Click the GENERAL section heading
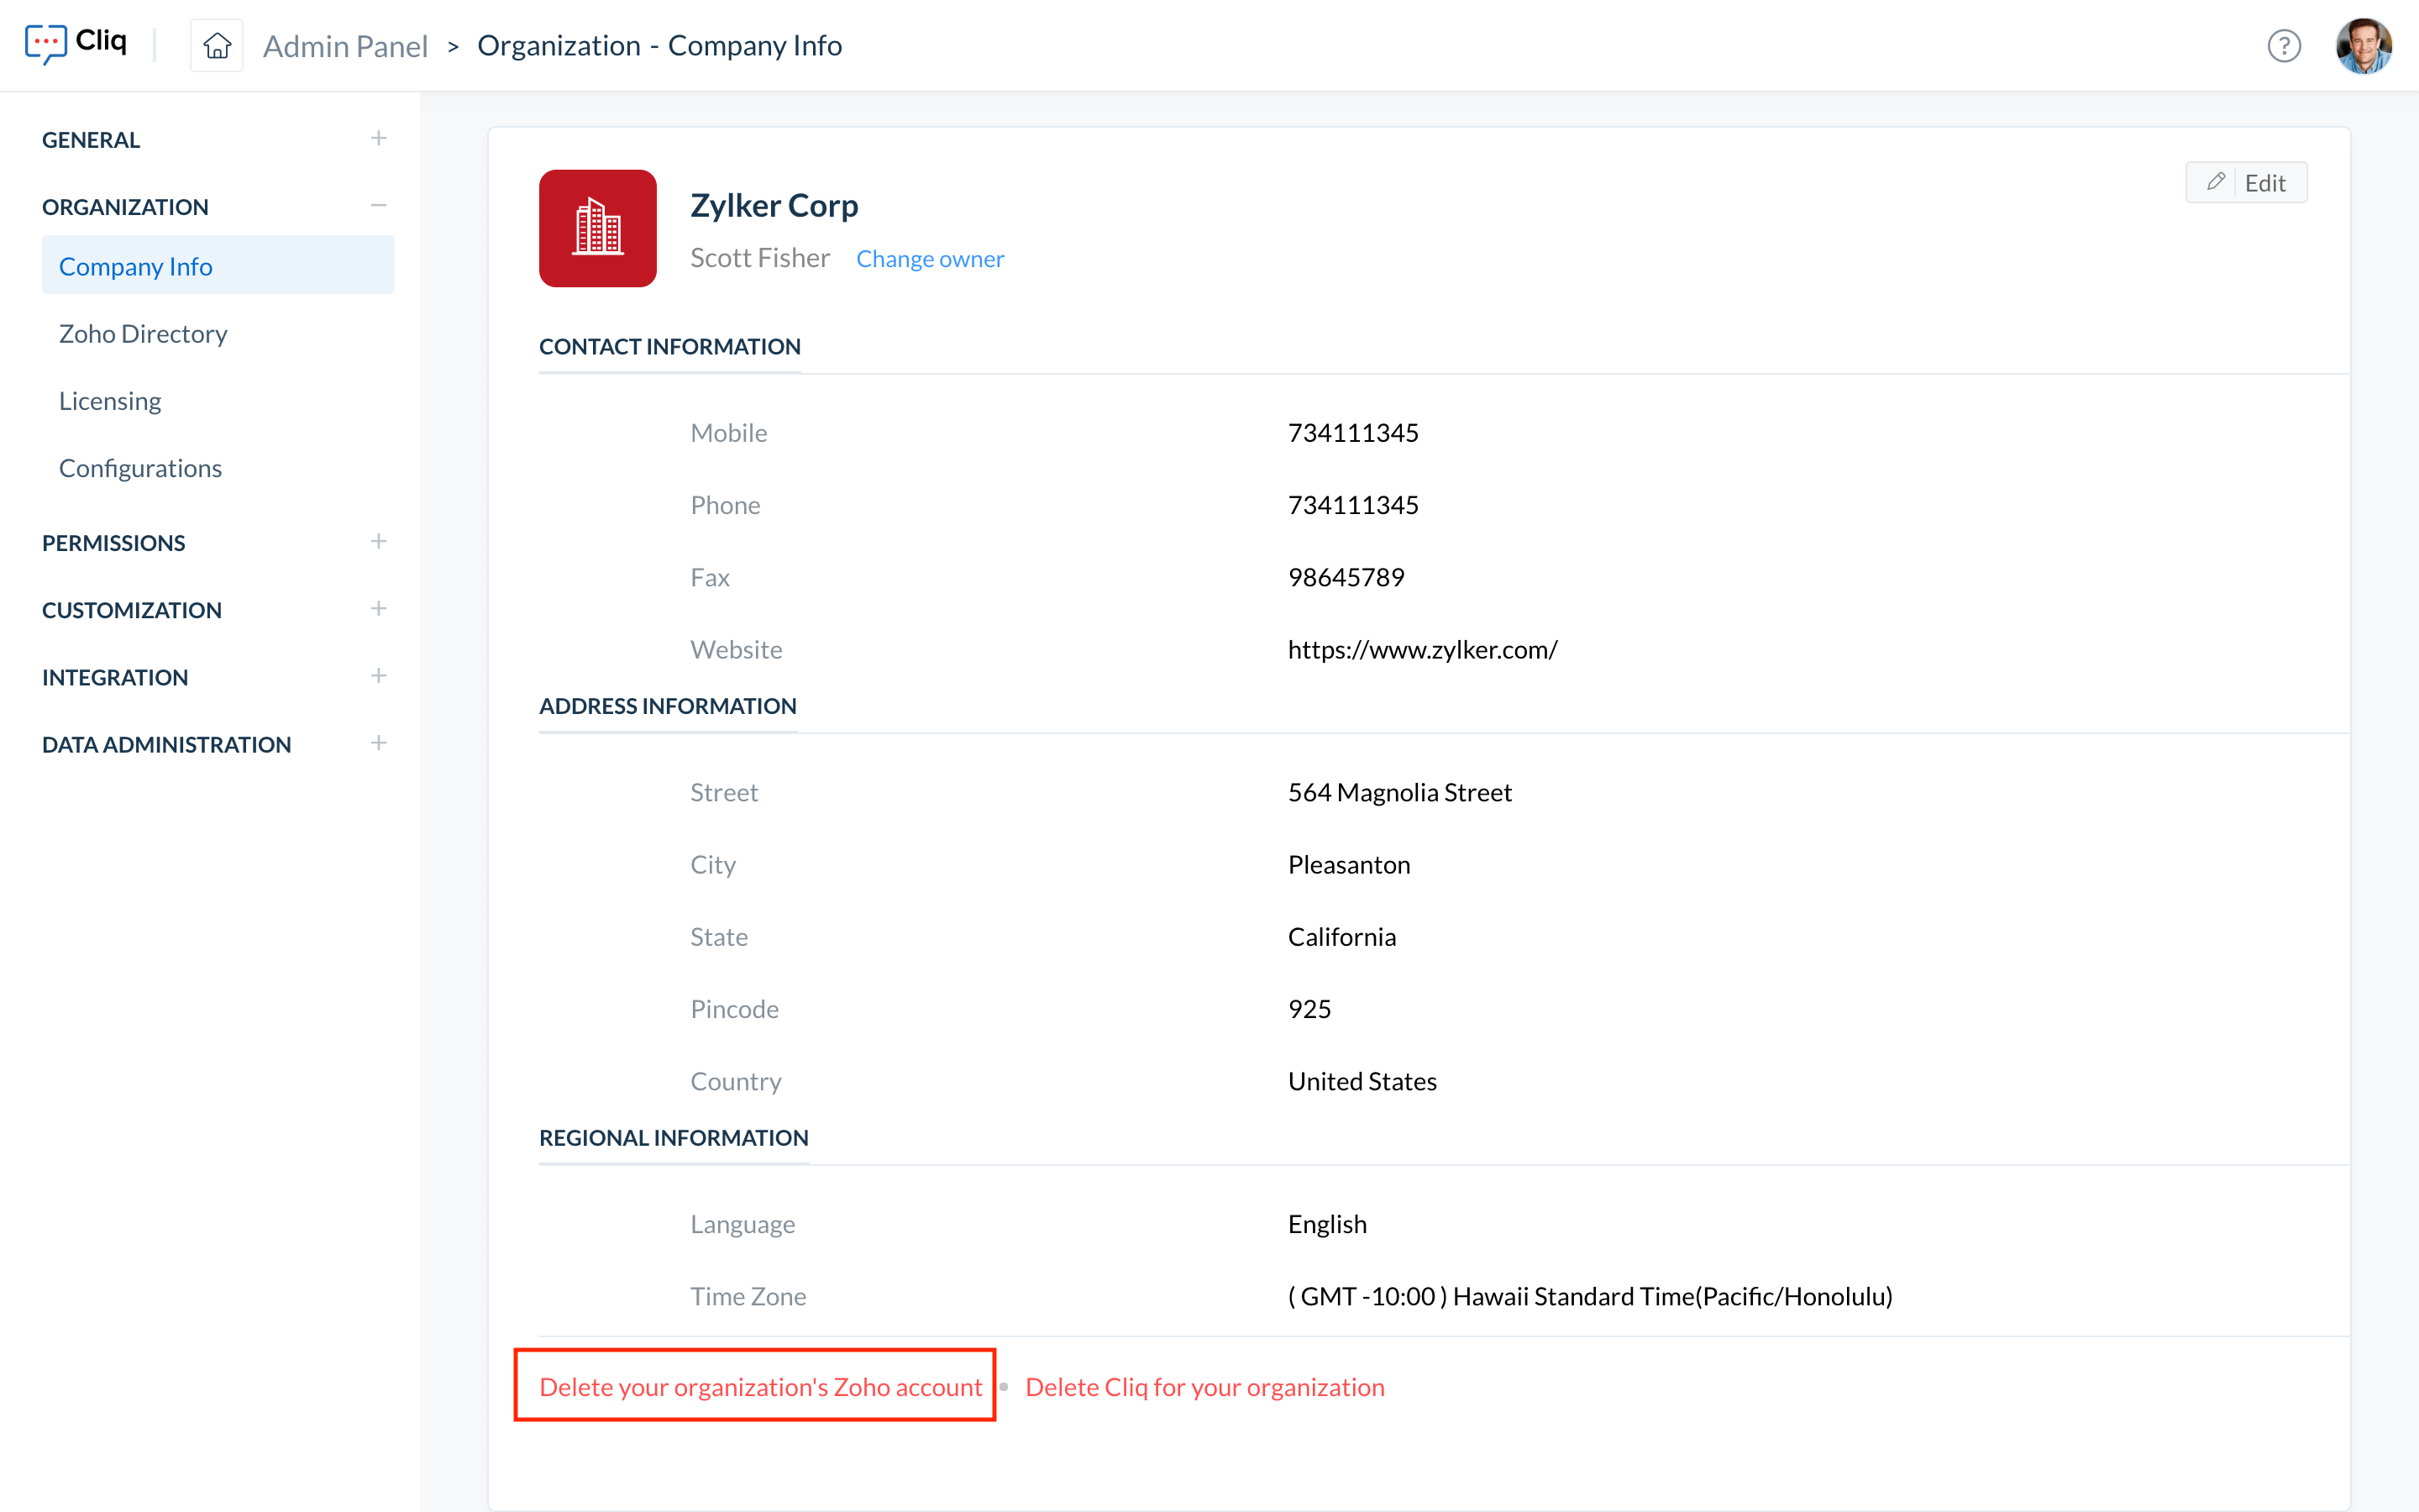Viewport: 2419px width, 1512px height. coord(91,140)
